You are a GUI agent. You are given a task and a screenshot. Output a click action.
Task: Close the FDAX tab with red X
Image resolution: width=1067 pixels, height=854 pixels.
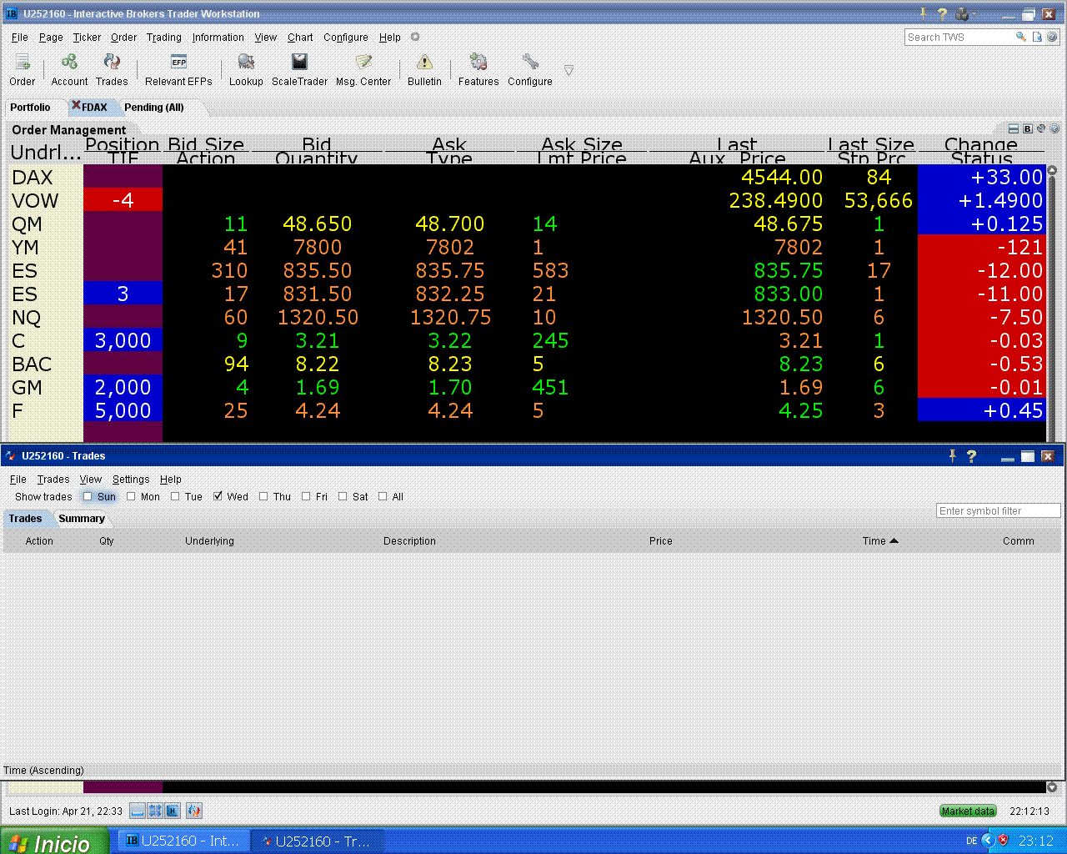pos(76,106)
